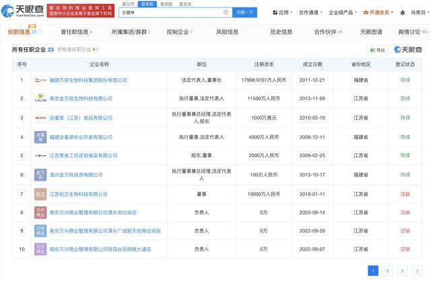Screen dimensions: 431x281
Task: Open the 开通会员 membership dropdown
Action: (x=378, y=13)
